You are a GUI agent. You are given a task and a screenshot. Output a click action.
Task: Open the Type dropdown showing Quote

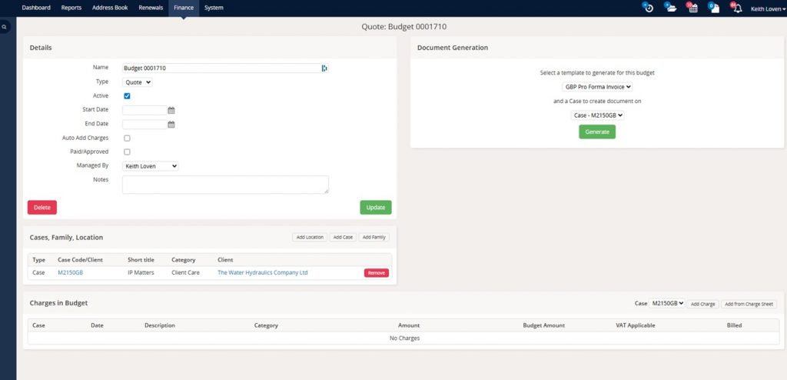pyautogui.click(x=138, y=82)
